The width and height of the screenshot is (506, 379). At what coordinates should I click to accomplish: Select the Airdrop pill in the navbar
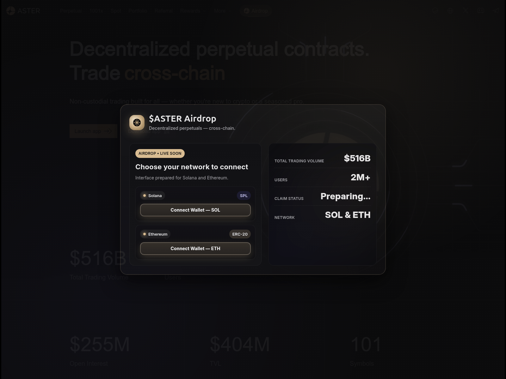pyautogui.click(x=256, y=11)
